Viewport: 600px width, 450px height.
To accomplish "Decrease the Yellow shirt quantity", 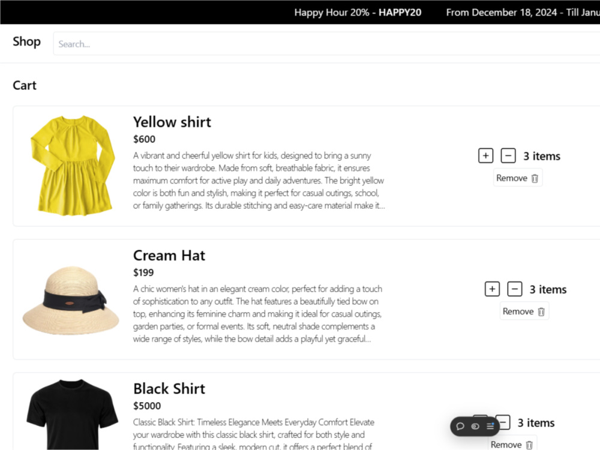I will tap(508, 155).
